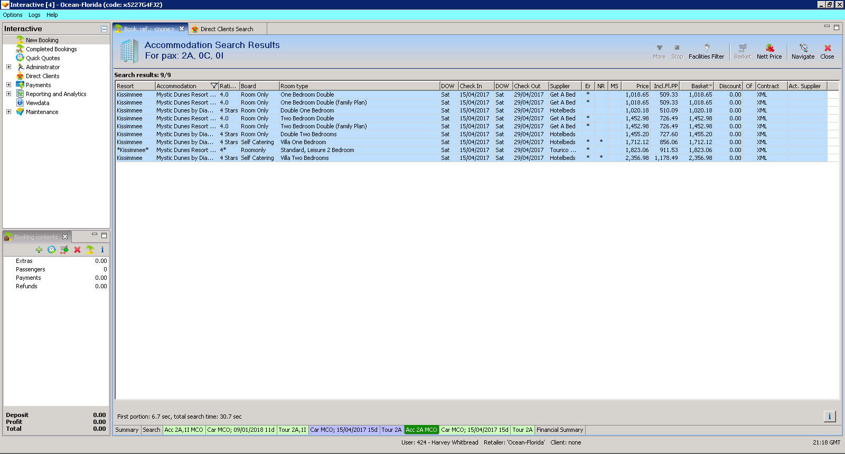This screenshot has height=454, width=845.
Task: Expand the Administrator tree node
Action: click(8, 67)
